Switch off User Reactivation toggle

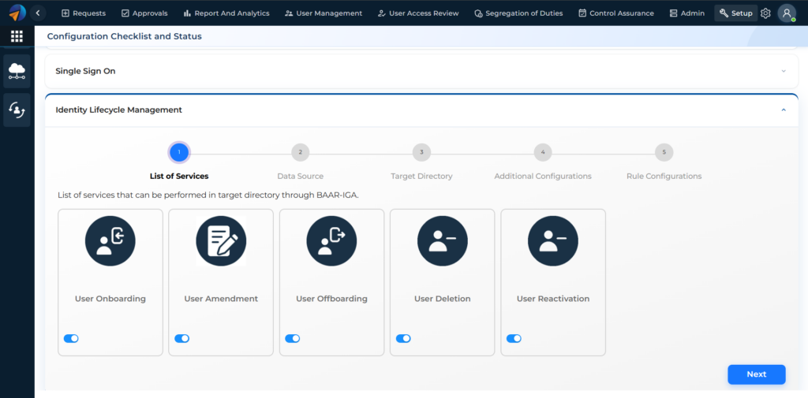(x=514, y=338)
